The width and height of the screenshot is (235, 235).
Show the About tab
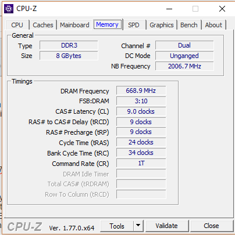point(213,25)
